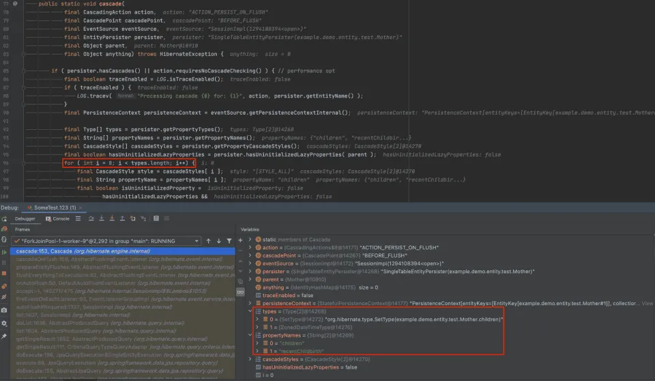Click the Trace Current Stream Chain icon
This screenshot has height=381, width=655.
(166, 218)
